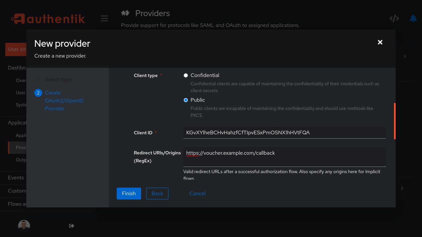Screen dimensions: 422x237
Task: Dismiss the New provider dialog with the X
Action: pos(380,42)
